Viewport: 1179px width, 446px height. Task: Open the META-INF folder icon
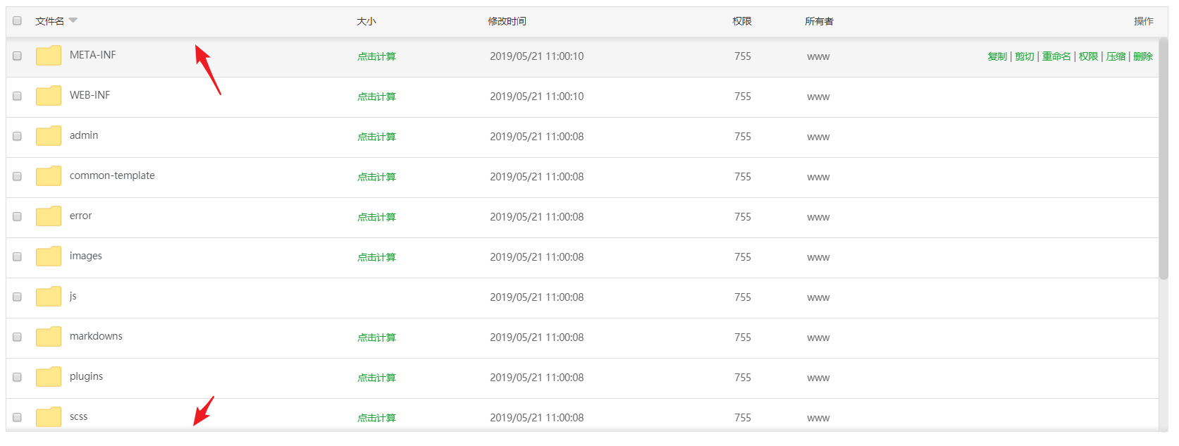pos(48,56)
